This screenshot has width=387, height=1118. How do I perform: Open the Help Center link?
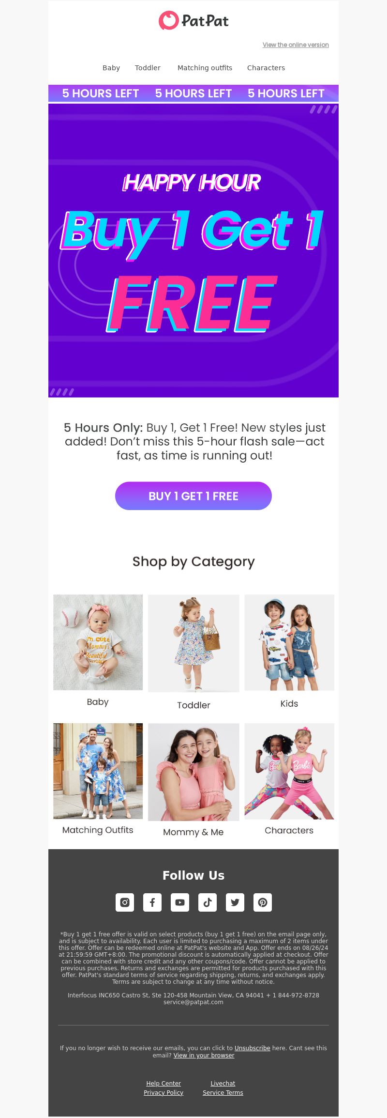pyautogui.click(x=164, y=1083)
